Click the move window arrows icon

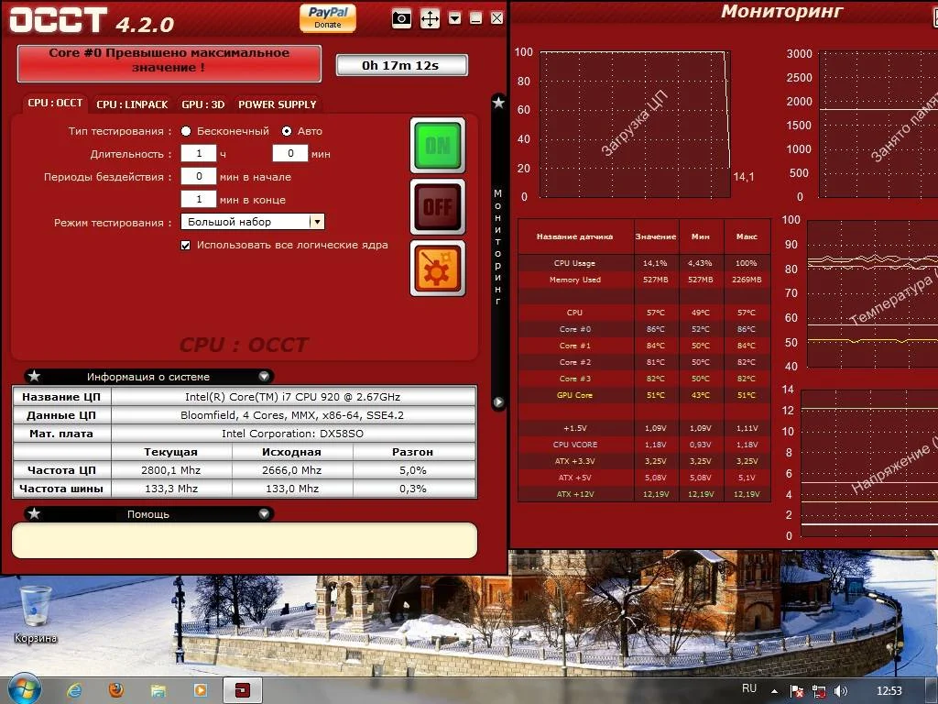coord(431,18)
